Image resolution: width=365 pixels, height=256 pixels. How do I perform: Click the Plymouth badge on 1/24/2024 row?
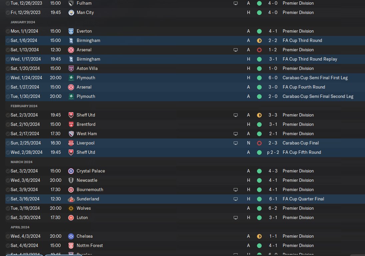71,78
